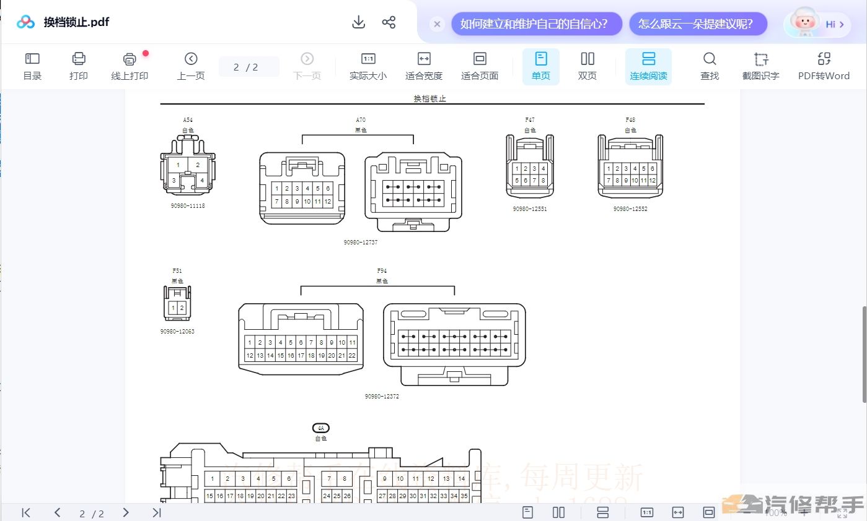
Task: Click the 4A connector label
Action: 321,428
